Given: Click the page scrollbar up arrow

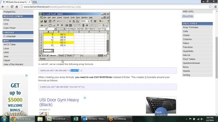Looking at the screenshot, I should (x=217, y=11).
